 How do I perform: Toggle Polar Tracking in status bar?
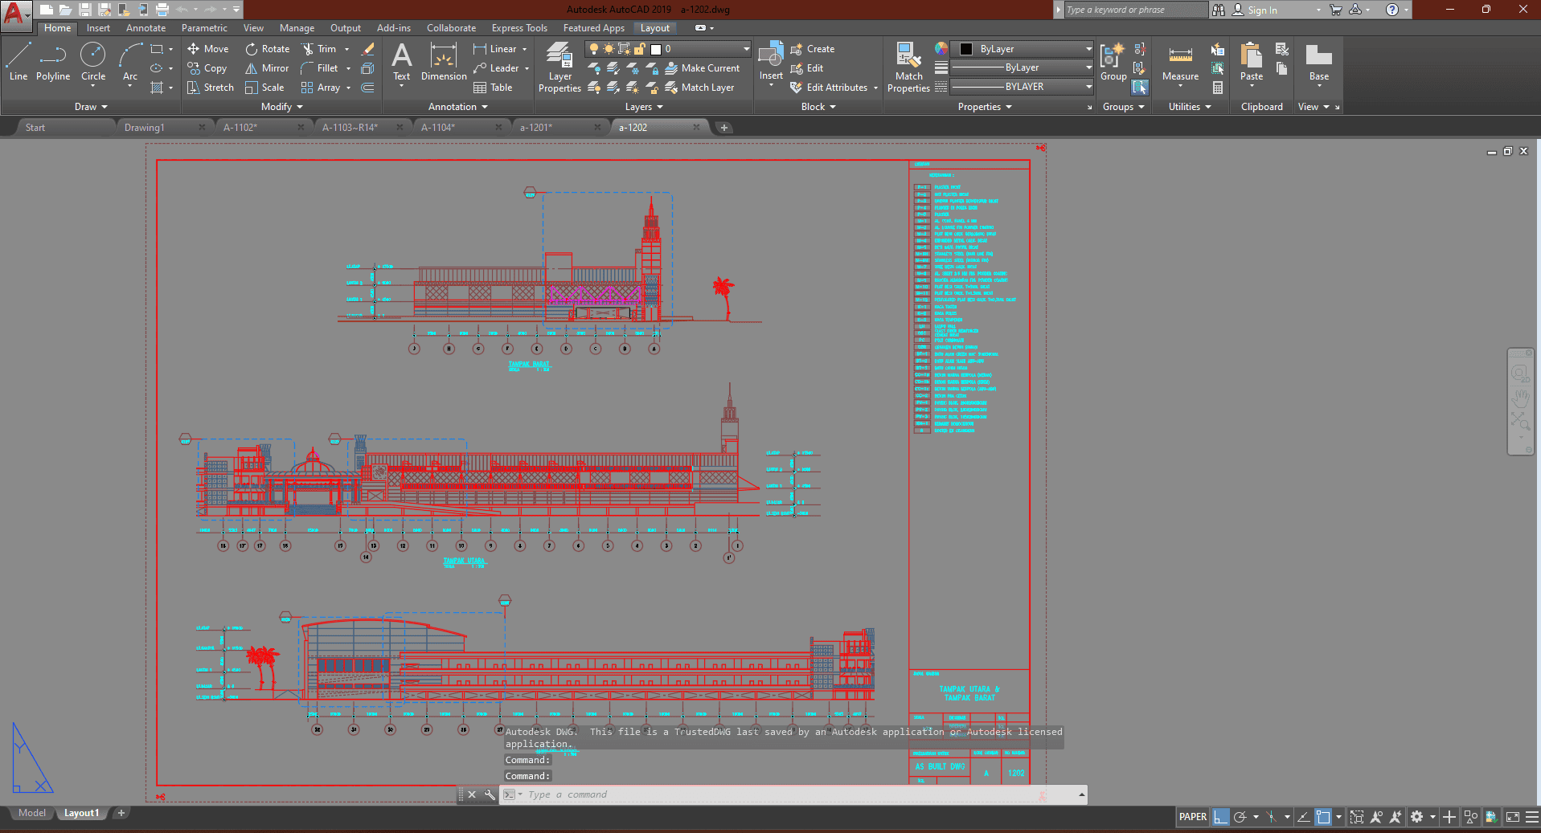(x=1240, y=817)
